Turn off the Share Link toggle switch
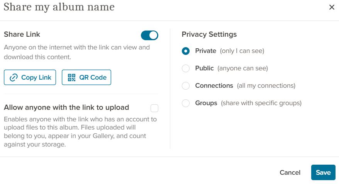 [x=149, y=35]
